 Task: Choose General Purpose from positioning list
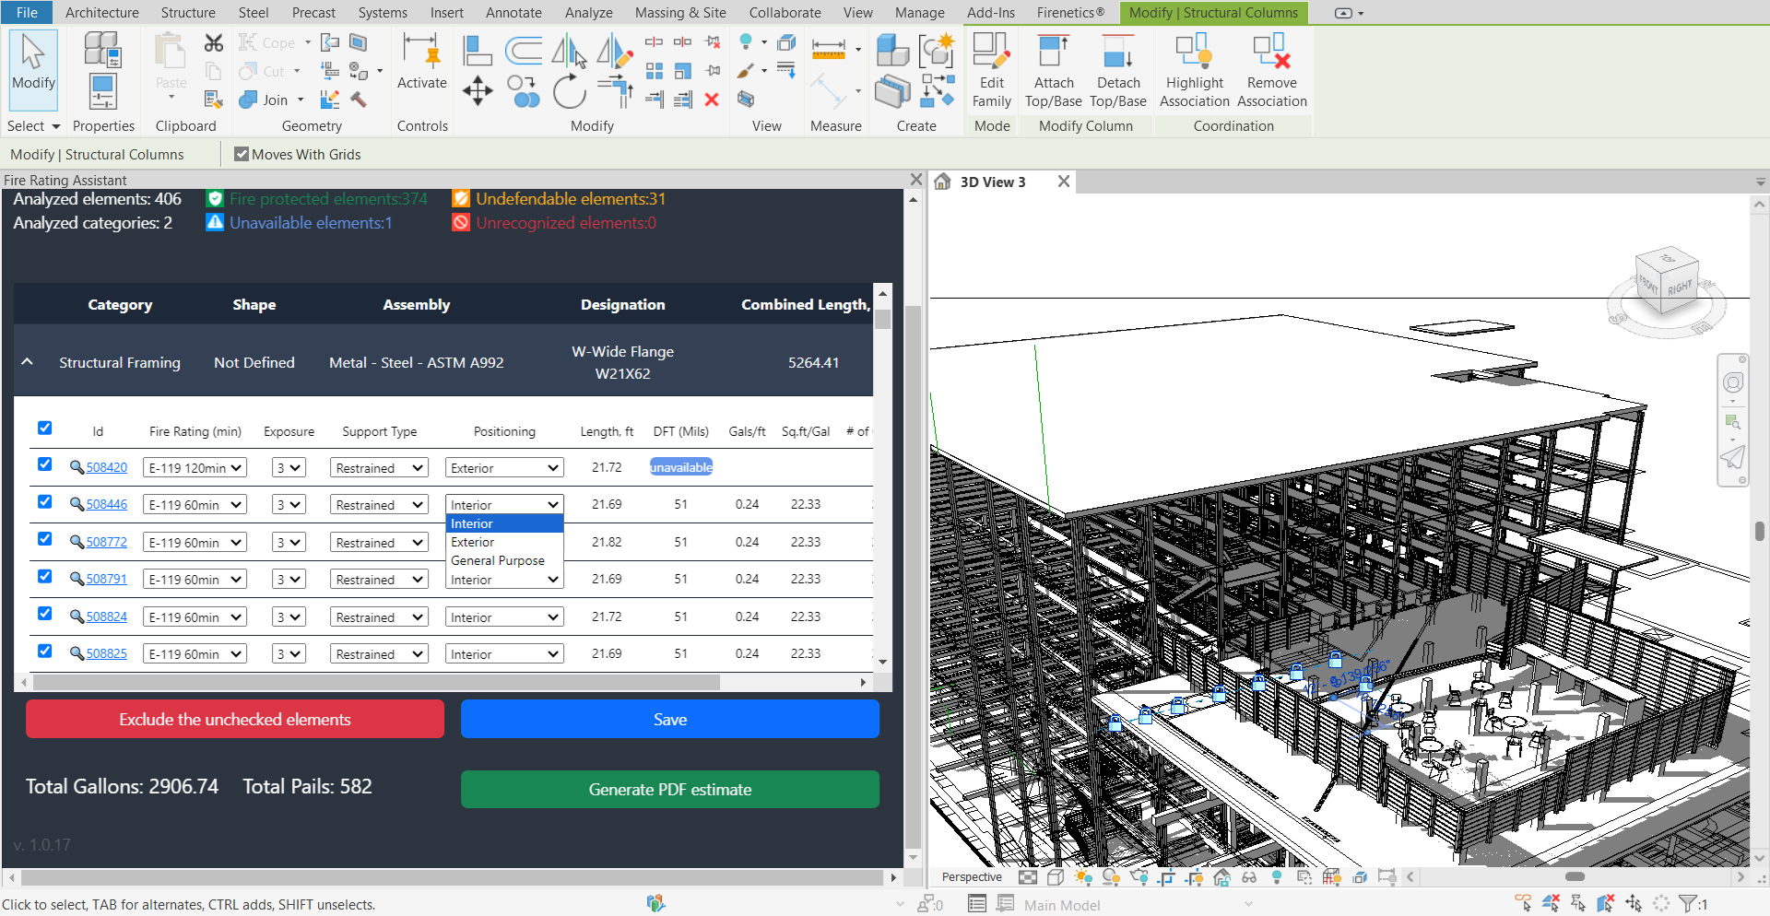[x=498, y=560]
